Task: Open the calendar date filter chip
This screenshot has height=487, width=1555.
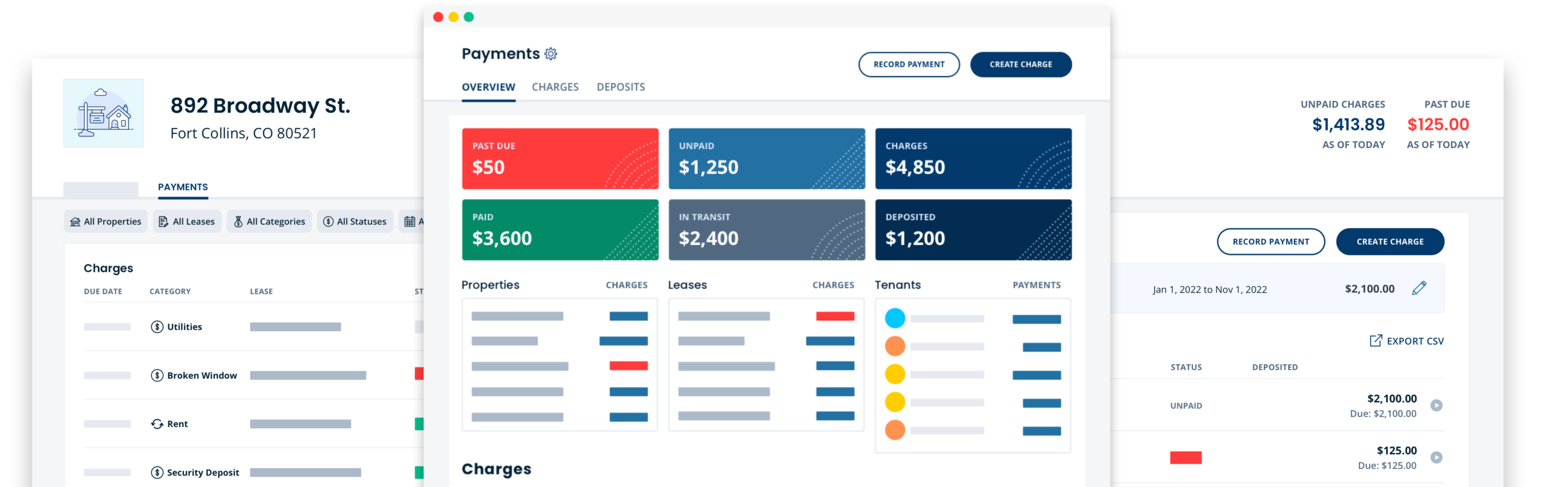Action: click(x=412, y=221)
